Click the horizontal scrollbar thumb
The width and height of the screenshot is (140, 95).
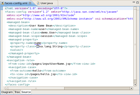pos(36,88)
